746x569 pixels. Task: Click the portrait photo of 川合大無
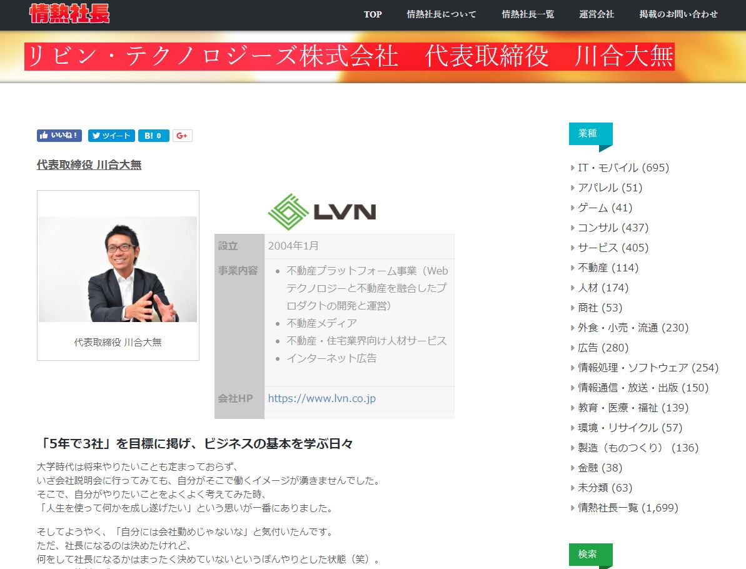(118, 269)
